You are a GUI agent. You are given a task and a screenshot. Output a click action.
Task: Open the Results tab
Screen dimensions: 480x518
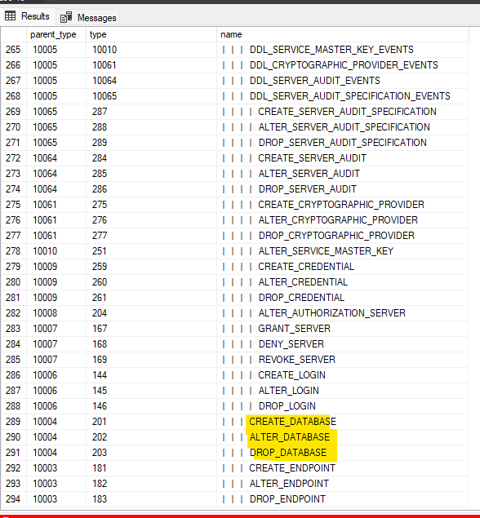click(x=28, y=15)
